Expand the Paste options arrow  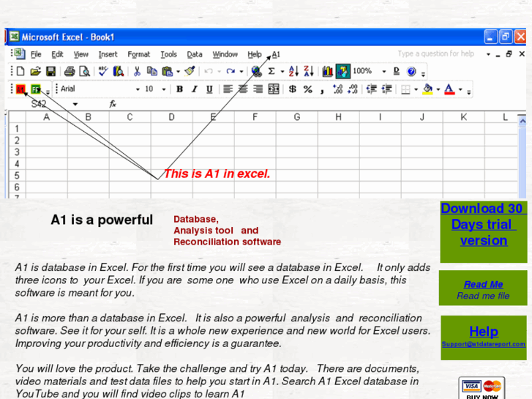pos(178,72)
